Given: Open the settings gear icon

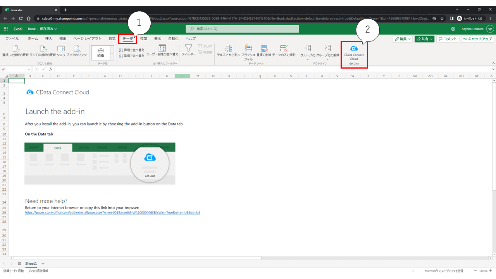Looking at the screenshot, I should (453, 29).
